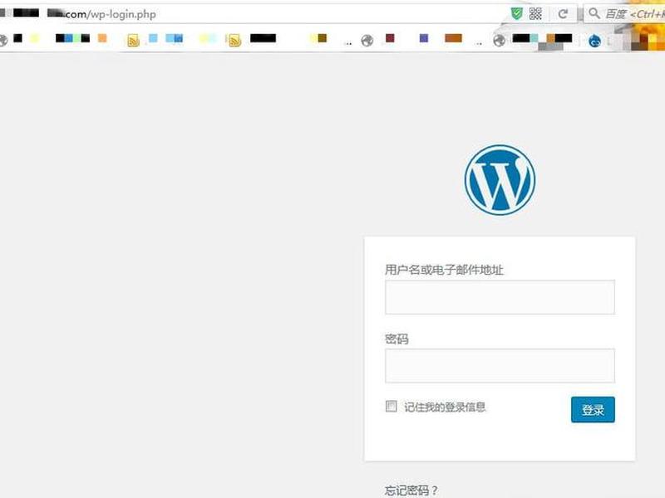665x498 pixels.
Task: Click the globe bookmark icon before the red square bookmark
Action: (x=367, y=40)
